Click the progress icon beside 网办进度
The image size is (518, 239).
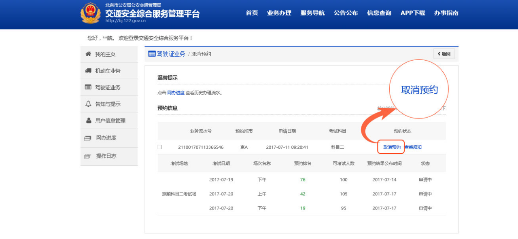pos(88,138)
